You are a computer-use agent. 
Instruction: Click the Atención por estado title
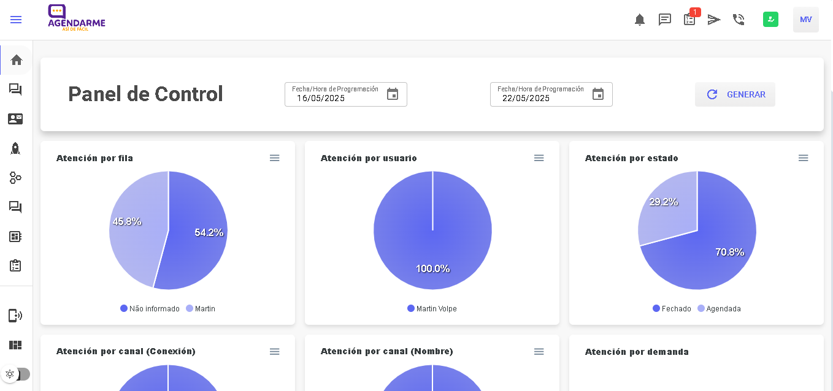point(631,158)
